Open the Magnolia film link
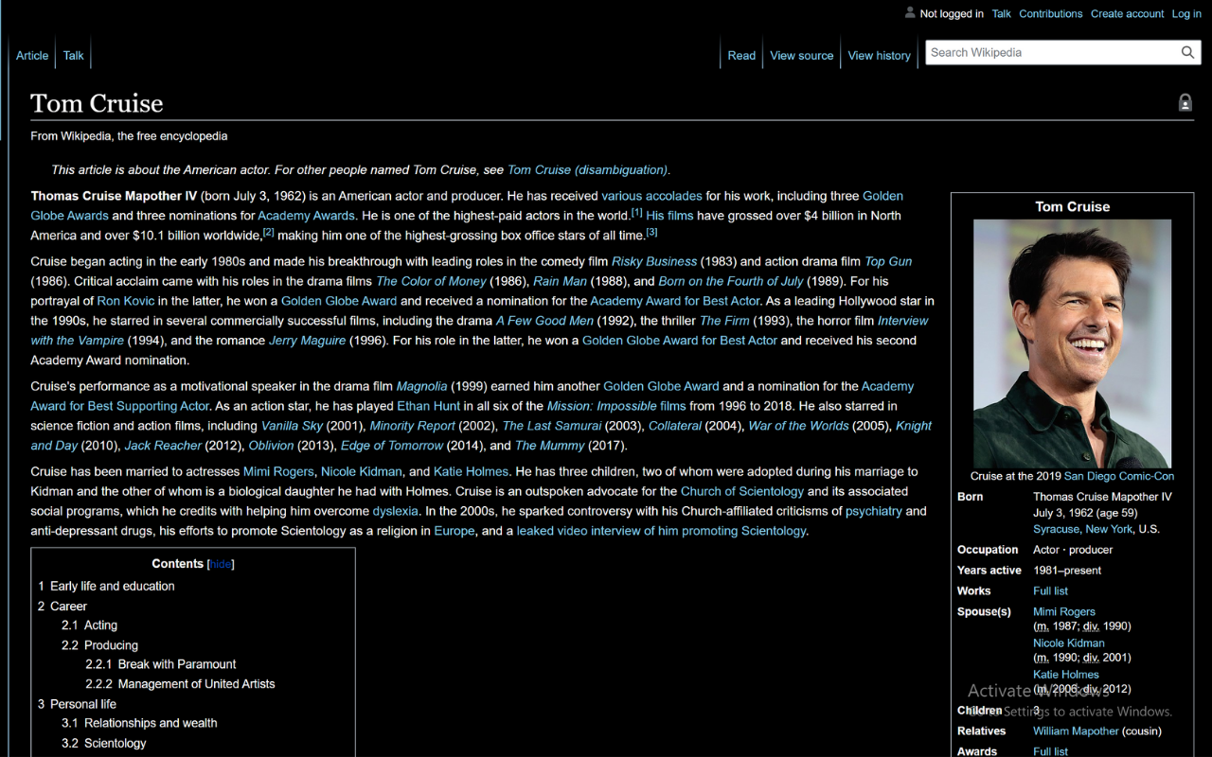This screenshot has height=757, width=1212. 421,386
